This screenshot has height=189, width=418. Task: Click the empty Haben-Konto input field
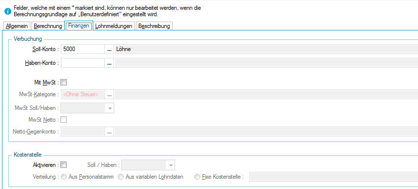coord(83,63)
